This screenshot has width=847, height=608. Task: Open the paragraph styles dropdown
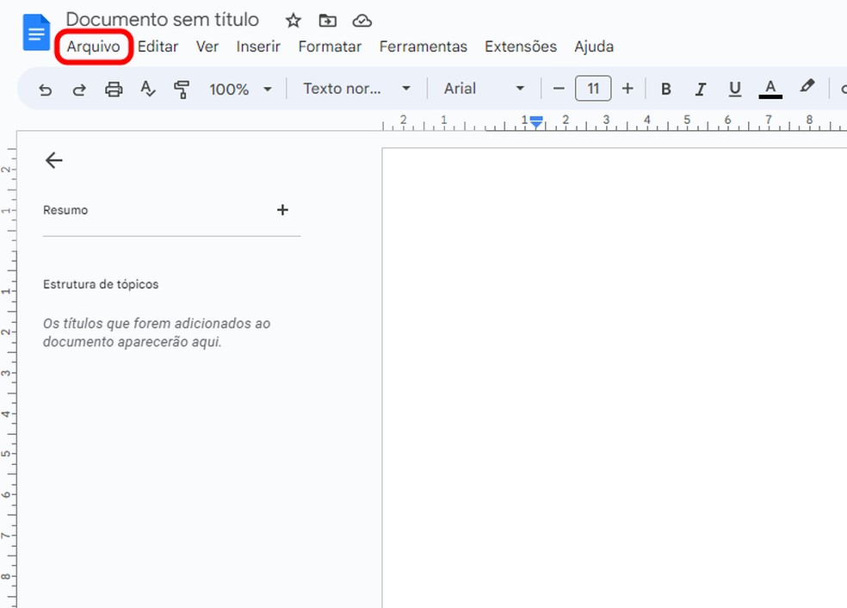(x=357, y=88)
